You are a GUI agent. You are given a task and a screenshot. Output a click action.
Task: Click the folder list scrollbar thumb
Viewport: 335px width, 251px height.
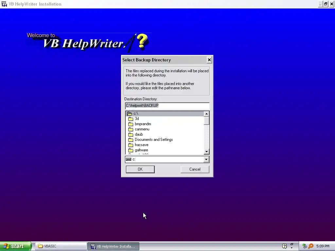click(x=206, y=121)
